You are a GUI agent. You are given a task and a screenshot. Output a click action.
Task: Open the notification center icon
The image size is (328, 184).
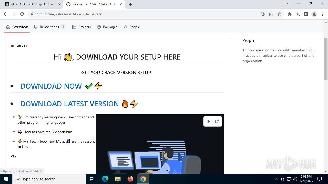[320, 179]
